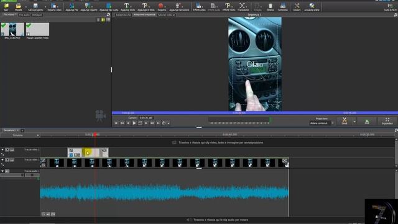Click the Esporta video icon
This screenshot has width=398, height=224.
coord(54,7)
